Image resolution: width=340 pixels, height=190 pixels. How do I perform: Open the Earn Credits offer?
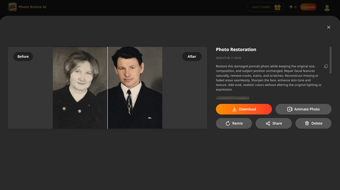(x=265, y=7)
